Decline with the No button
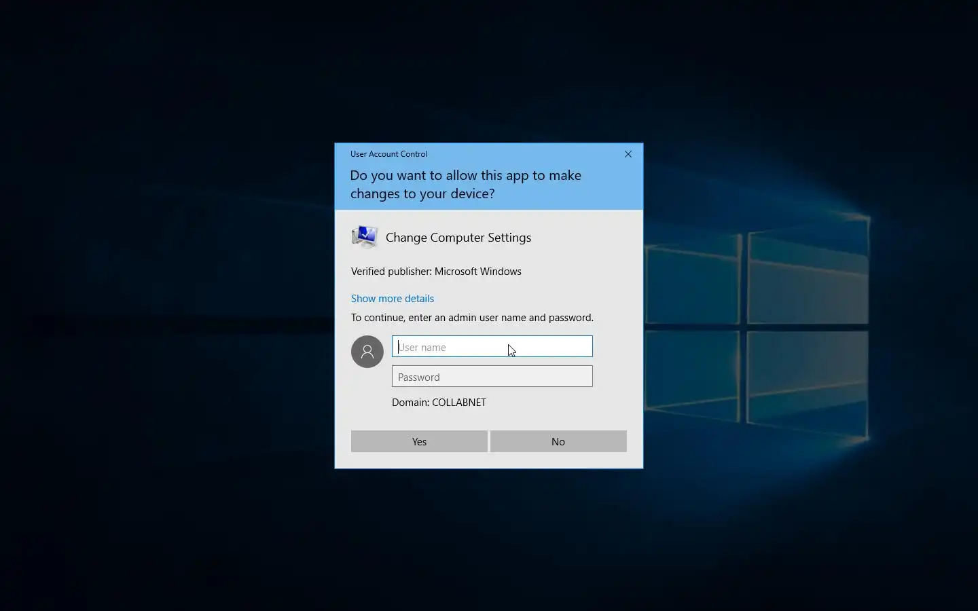Viewport: 978px width, 611px height. tap(558, 441)
